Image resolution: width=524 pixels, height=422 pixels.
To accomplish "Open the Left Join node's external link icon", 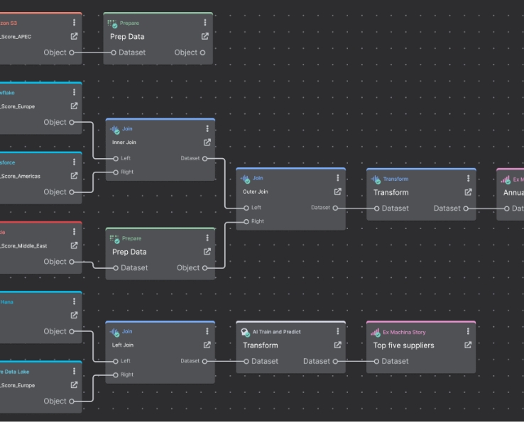I will [x=207, y=345].
